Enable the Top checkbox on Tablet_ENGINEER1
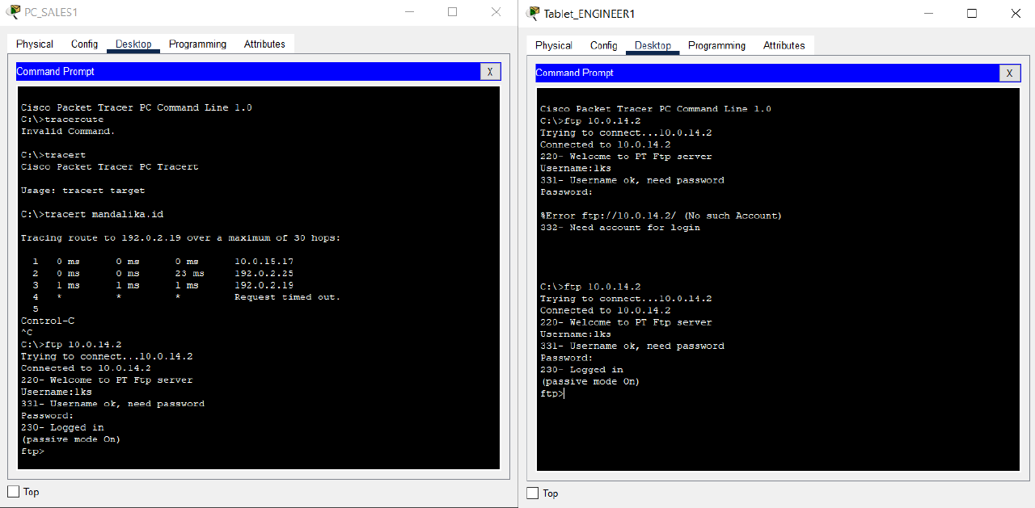1035x508 pixels. coord(532,493)
